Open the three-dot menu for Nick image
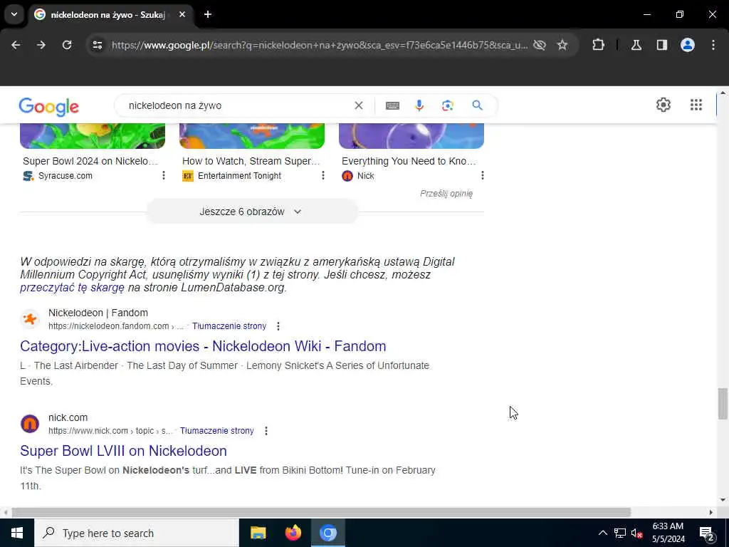 (483, 175)
